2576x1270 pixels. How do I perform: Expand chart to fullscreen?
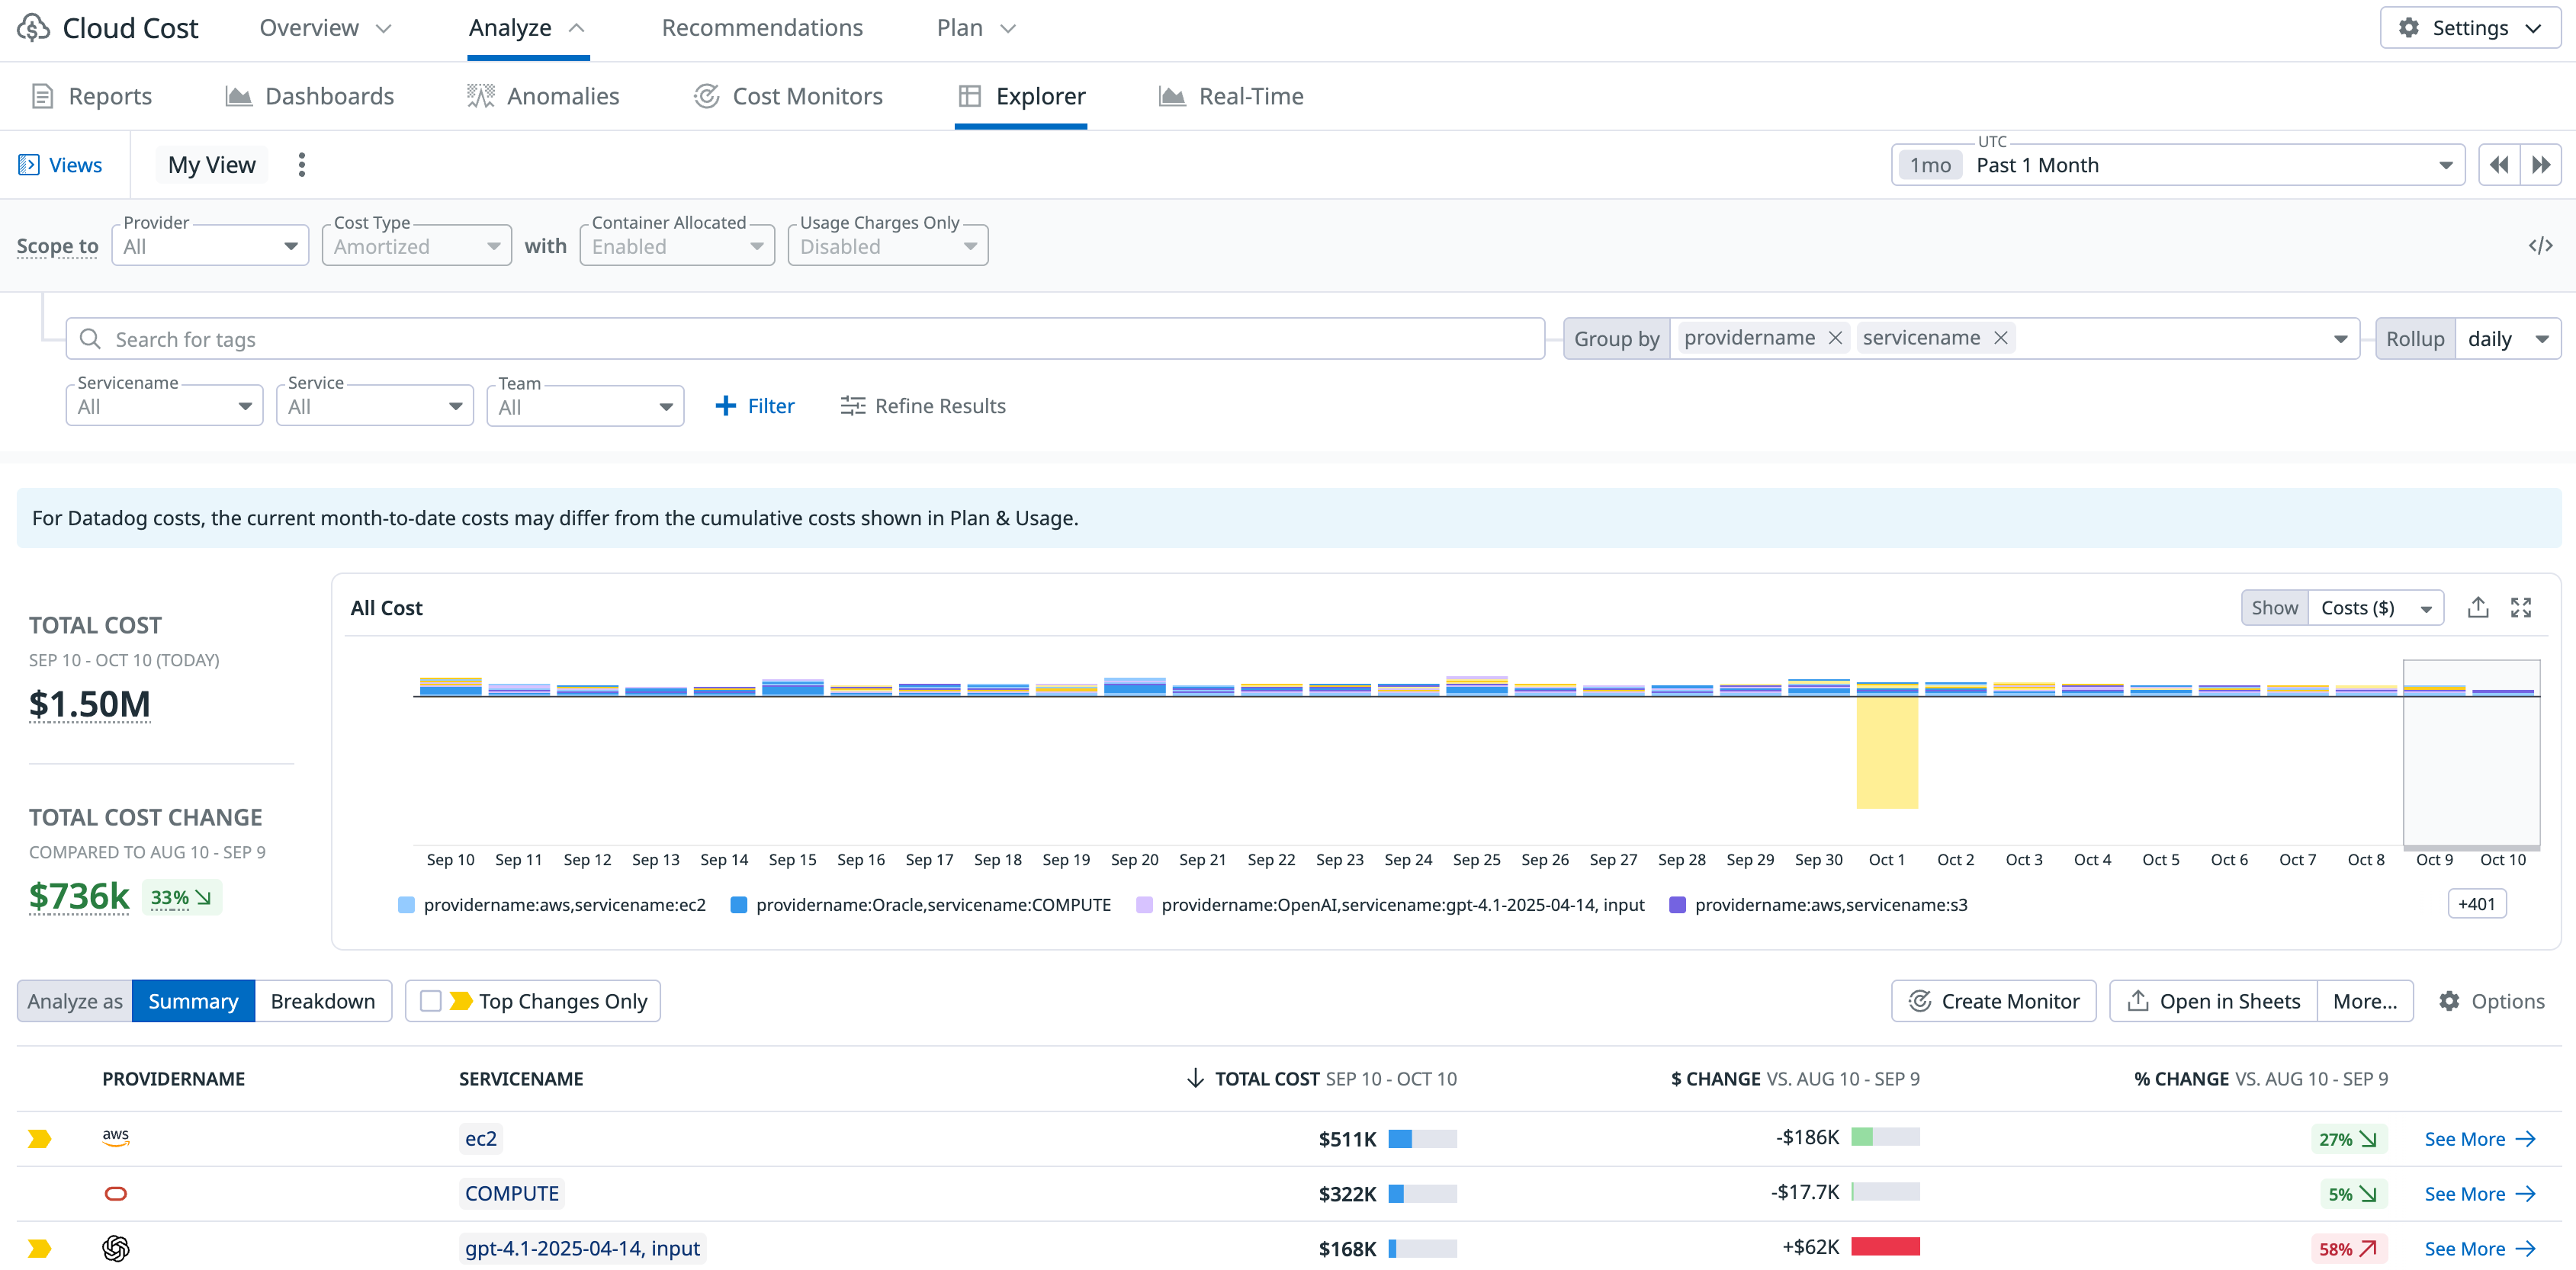2520,607
